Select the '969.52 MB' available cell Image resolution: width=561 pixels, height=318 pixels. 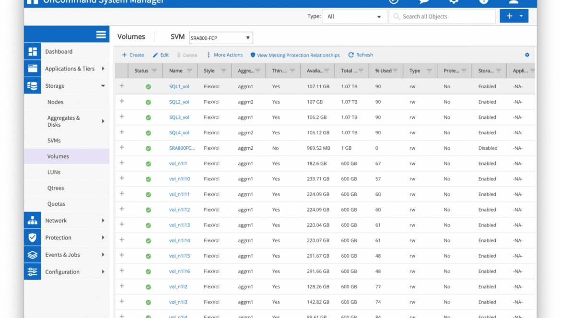[x=318, y=148]
